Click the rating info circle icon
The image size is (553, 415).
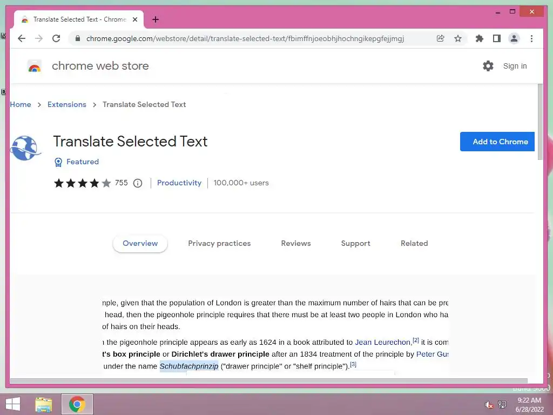(138, 183)
